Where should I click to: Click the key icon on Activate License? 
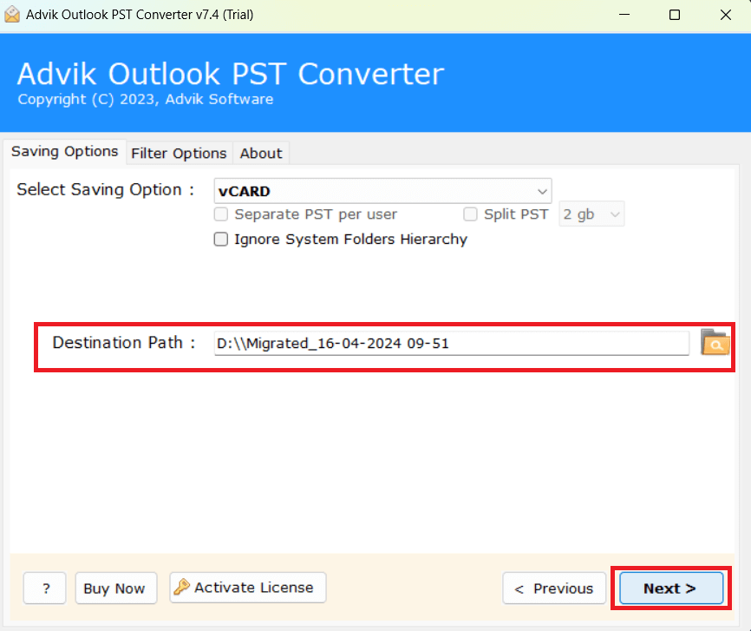pos(181,587)
